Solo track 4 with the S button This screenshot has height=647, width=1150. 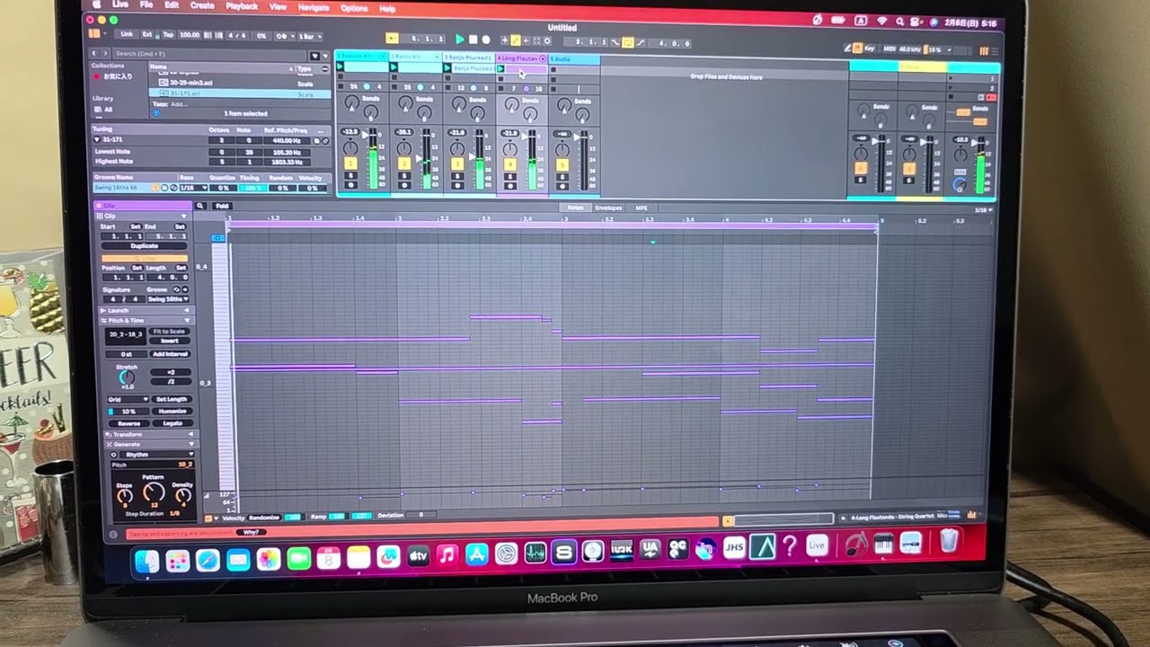tap(510, 175)
